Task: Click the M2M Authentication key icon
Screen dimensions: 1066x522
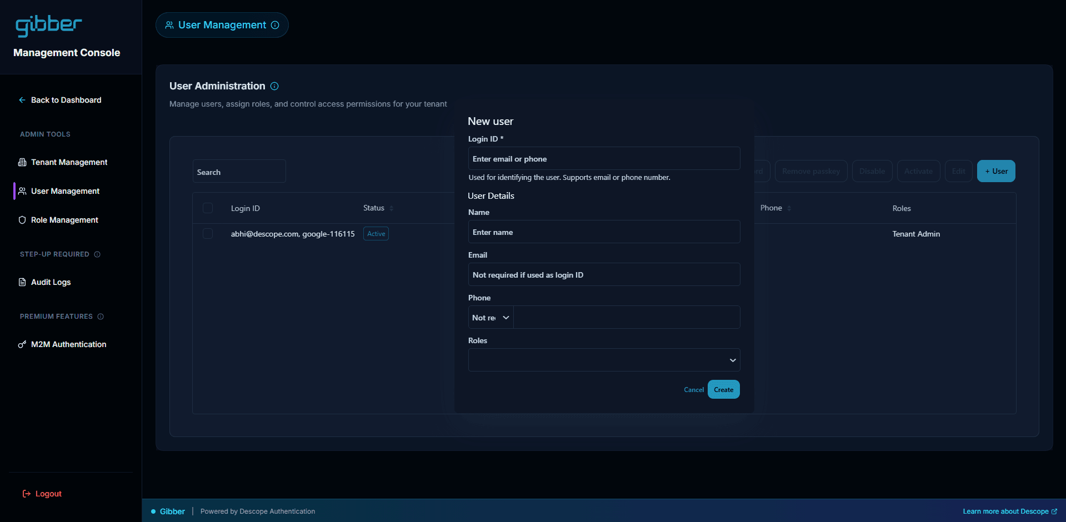Action: (x=22, y=344)
